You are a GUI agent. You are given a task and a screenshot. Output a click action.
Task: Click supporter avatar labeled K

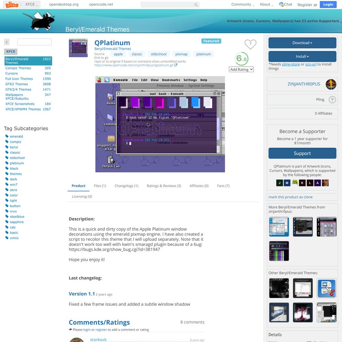coord(302,183)
